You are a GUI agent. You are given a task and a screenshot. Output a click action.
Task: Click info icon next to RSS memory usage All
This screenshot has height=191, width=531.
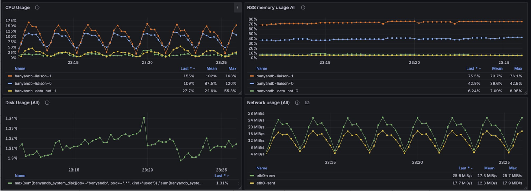[x=303, y=8]
